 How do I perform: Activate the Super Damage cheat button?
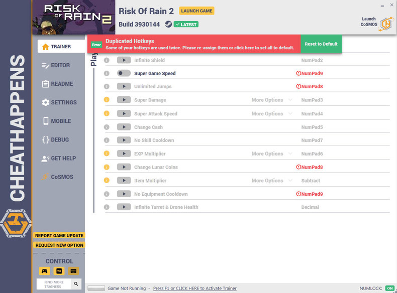(124, 100)
